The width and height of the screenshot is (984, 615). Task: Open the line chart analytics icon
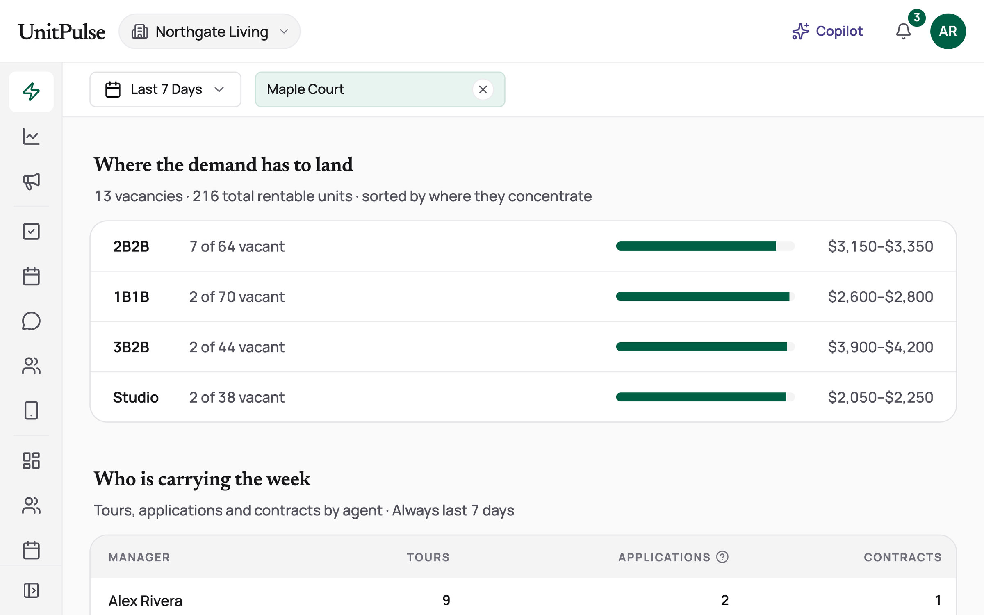pos(31,137)
